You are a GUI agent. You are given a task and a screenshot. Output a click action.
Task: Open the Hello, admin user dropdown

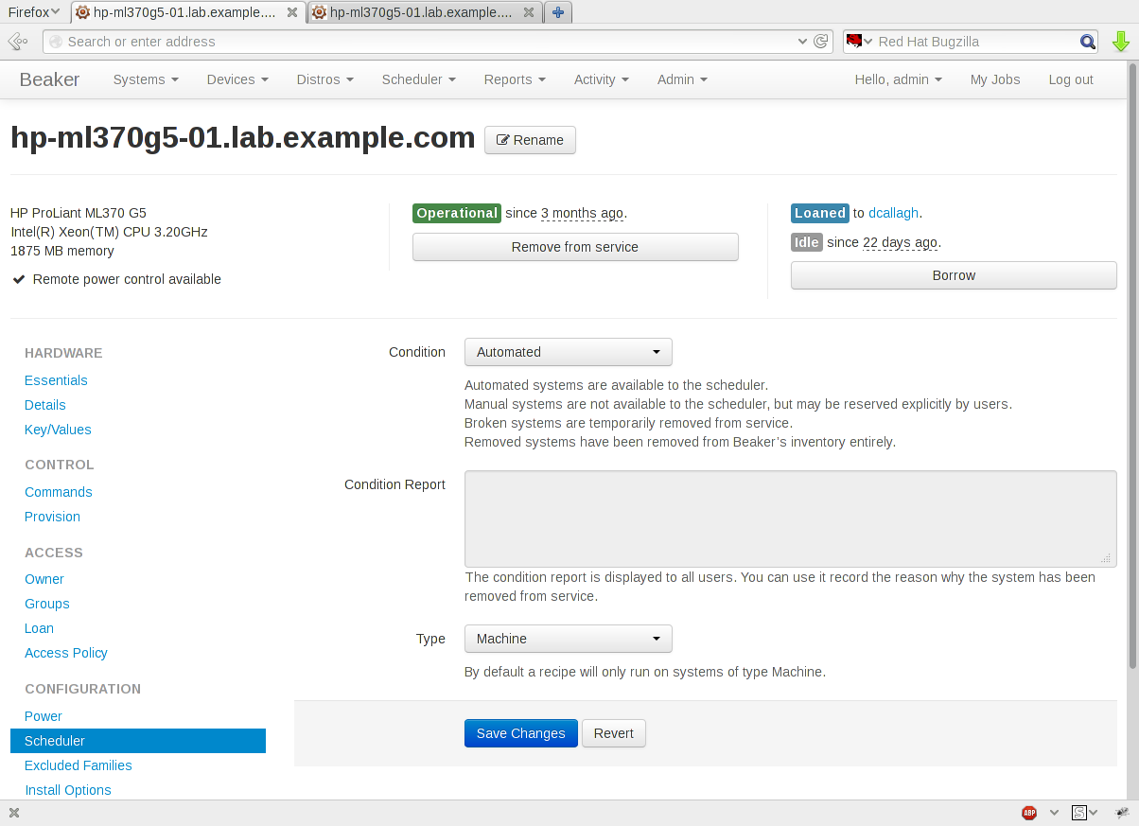click(x=899, y=79)
